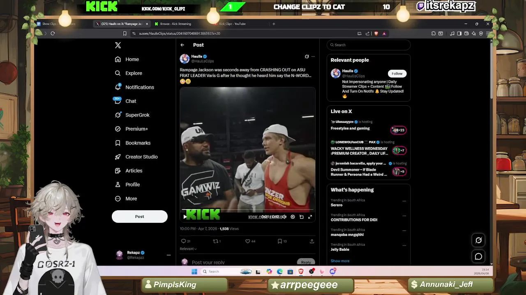Open Brave Shields icon
Screen dimensions: 526x295
click(376, 34)
